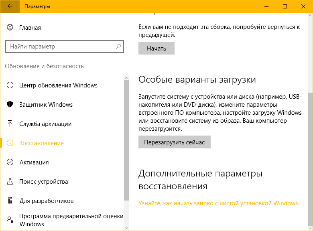Go to Служба архивации page
The height and width of the screenshot is (231, 313).
point(45,124)
